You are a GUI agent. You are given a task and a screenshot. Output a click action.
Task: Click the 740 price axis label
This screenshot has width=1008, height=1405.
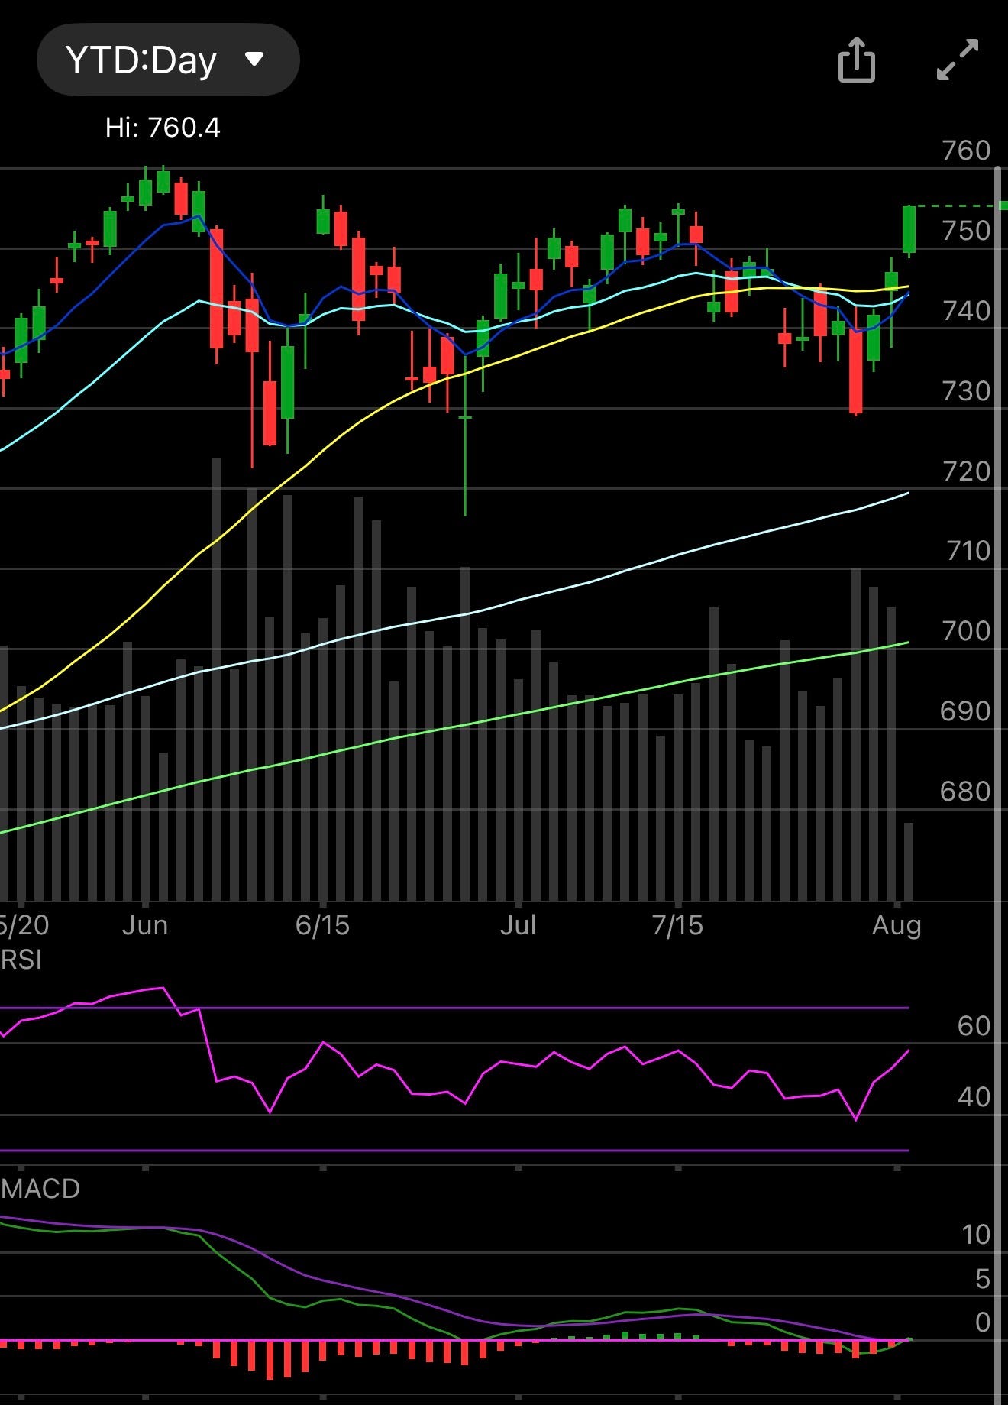966,311
